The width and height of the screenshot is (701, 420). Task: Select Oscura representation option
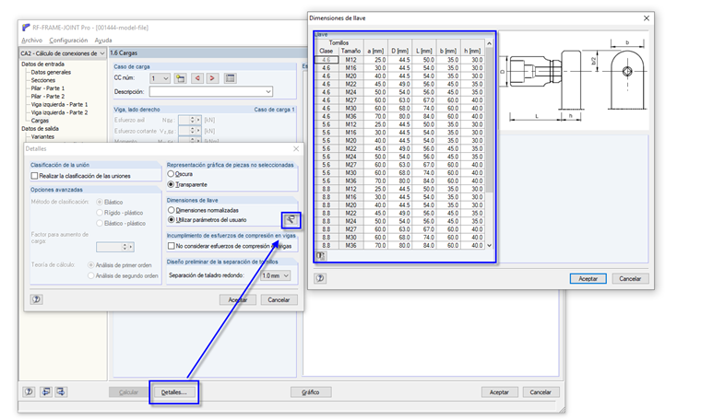pos(171,174)
